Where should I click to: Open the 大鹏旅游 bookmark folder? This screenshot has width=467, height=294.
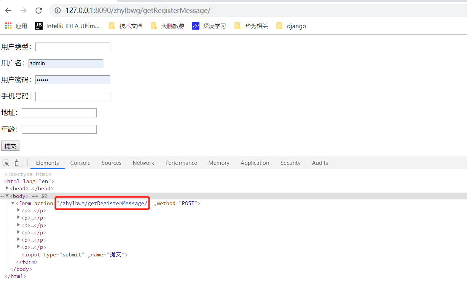coord(167,26)
